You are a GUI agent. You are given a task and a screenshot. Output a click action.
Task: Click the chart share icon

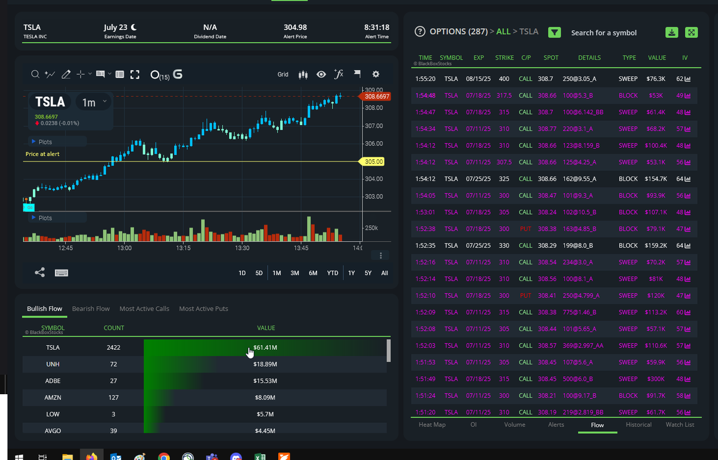pos(39,272)
